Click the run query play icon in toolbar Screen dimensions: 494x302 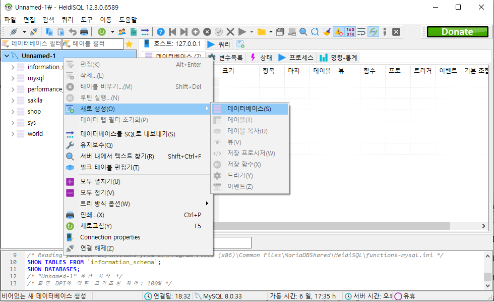tap(242, 32)
